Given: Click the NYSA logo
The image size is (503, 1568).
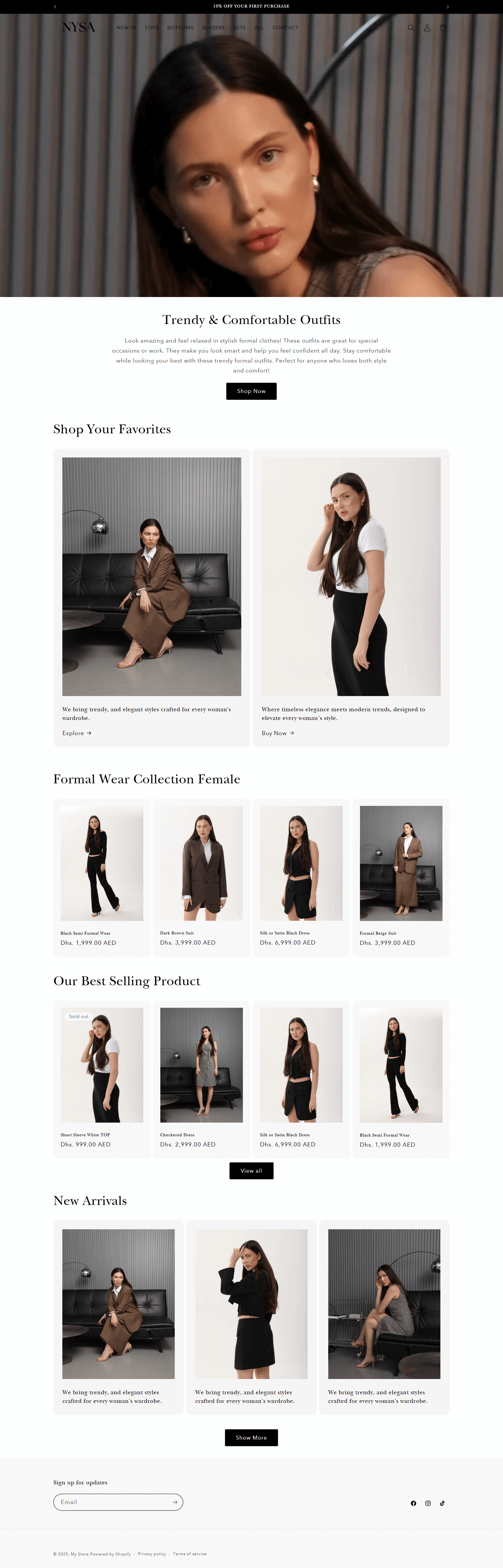Looking at the screenshot, I should [79, 27].
